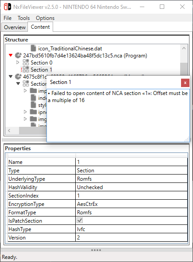Screen dimensions: 193x262
Task: Close the Section 1 error popup
Action: (185, 83)
